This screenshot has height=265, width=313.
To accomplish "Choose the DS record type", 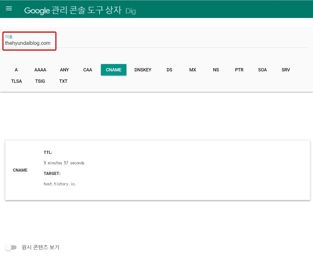I will point(170,70).
